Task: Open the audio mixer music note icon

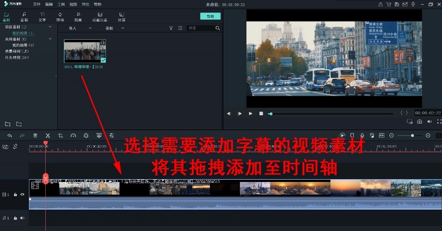Action: point(372,135)
